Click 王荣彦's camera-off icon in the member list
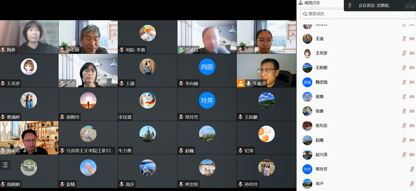The height and width of the screenshot is (191, 416). click(412, 53)
